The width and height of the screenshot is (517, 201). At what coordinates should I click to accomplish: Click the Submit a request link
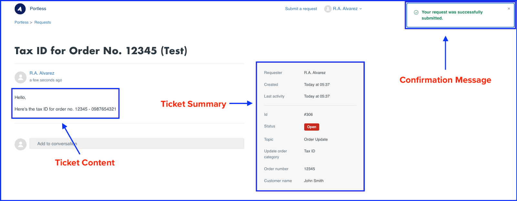point(301,9)
